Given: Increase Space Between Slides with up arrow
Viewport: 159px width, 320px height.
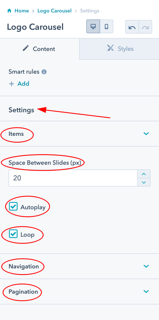Looking at the screenshot, I should coord(144,174).
